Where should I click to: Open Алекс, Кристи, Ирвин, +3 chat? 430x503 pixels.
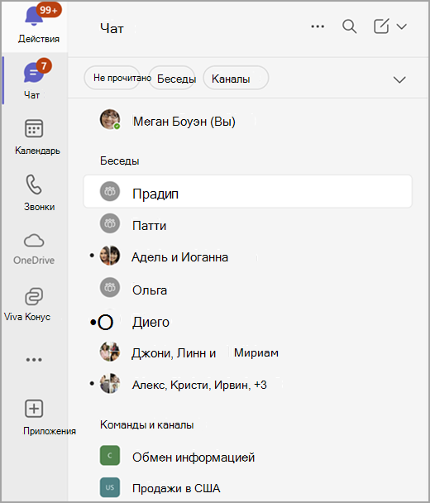point(247,385)
